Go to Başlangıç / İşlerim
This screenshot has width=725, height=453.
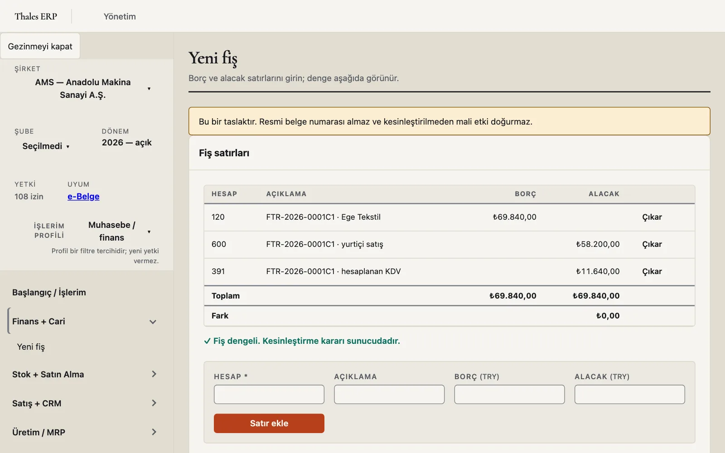(49, 292)
